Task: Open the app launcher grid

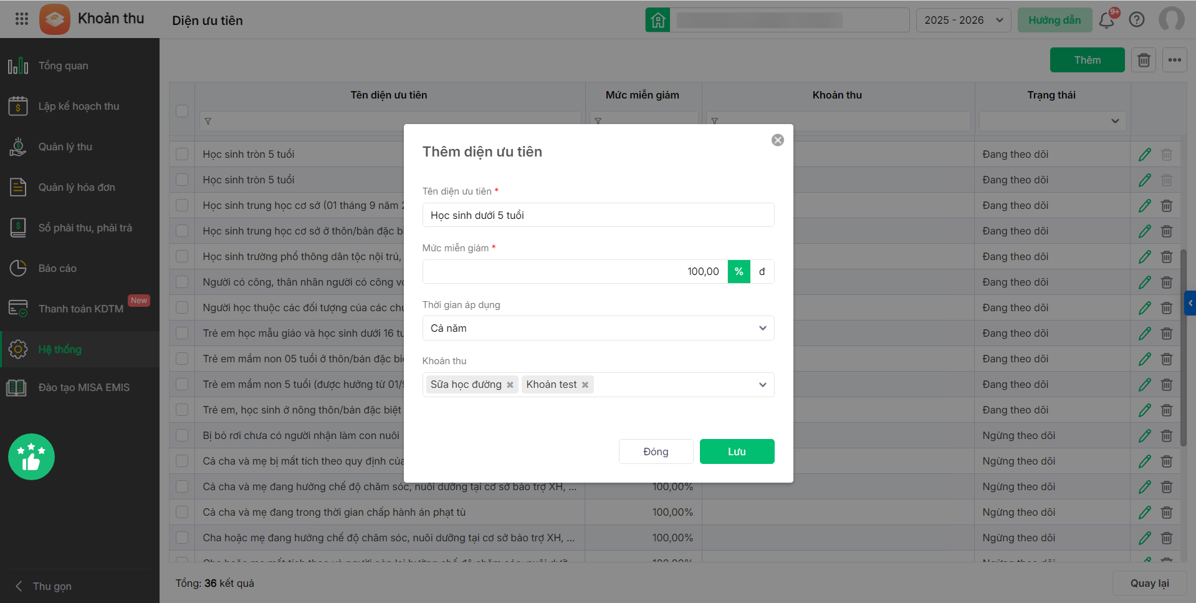Action: click(x=22, y=19)
